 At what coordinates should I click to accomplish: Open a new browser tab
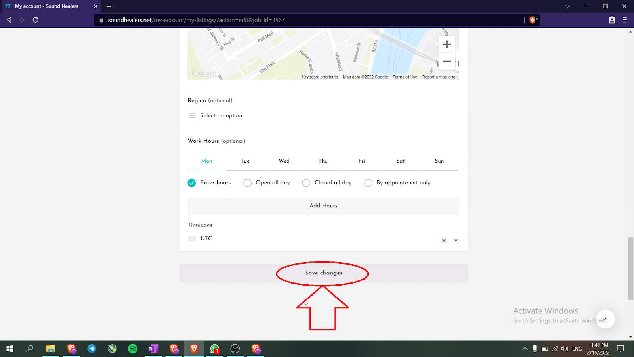(109, 6)
